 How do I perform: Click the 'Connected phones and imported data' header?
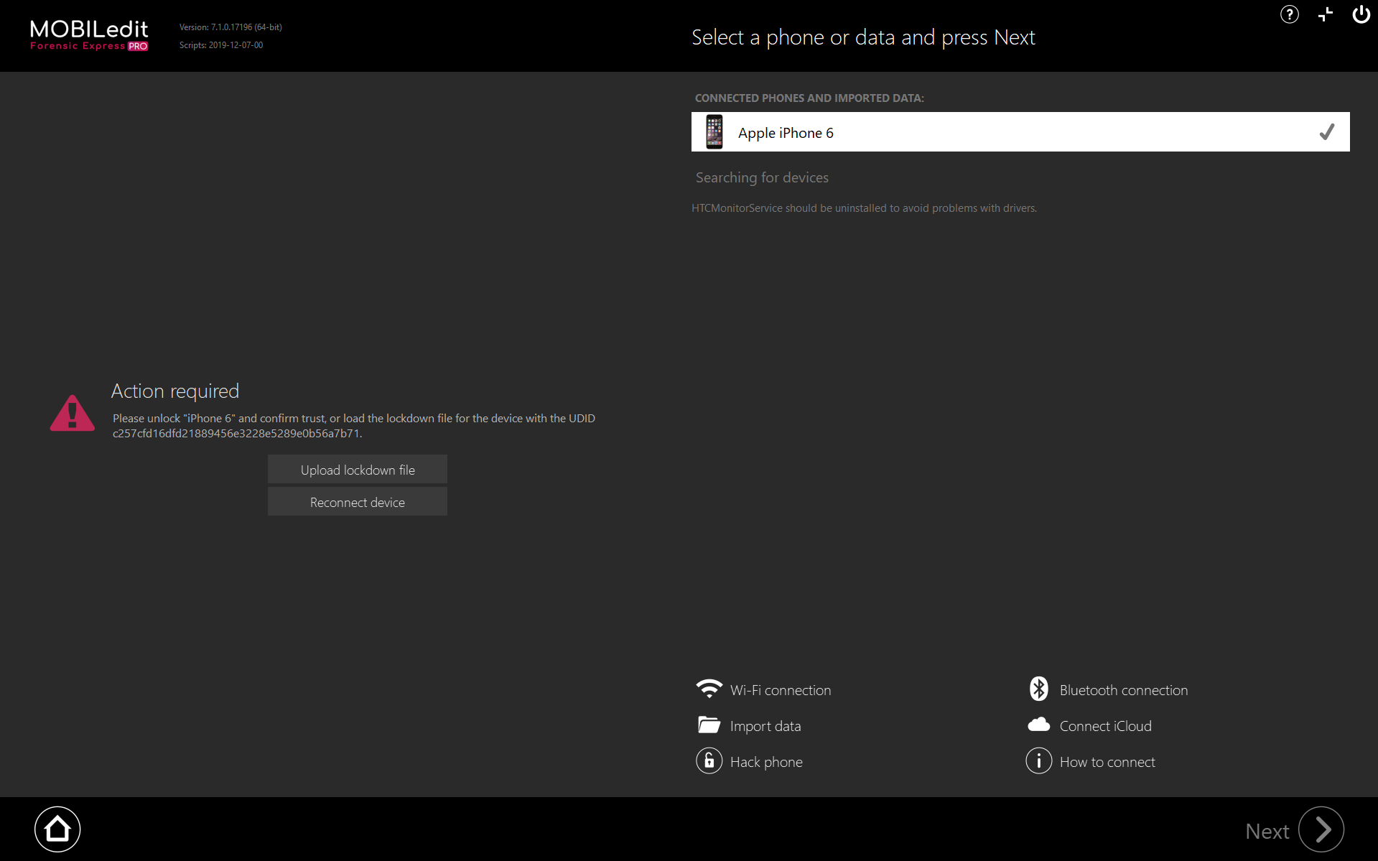pyautogui.click(x=809, y=98)
